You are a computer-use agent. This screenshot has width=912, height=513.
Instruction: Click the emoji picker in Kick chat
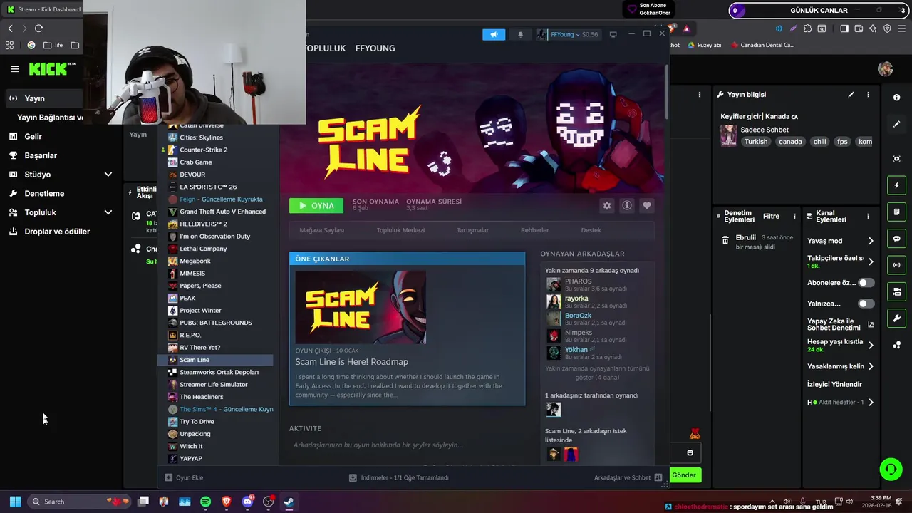coord(690,452)
